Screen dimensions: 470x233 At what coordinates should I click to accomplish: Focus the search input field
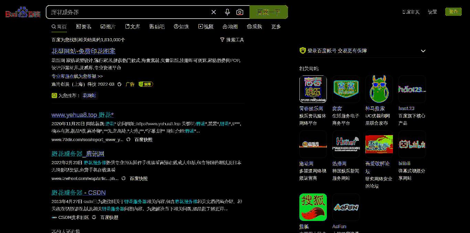(129, 12)
